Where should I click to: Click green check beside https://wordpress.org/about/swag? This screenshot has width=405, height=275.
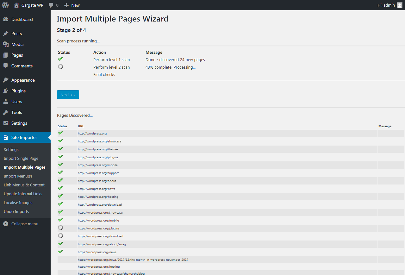click(60, 243)
